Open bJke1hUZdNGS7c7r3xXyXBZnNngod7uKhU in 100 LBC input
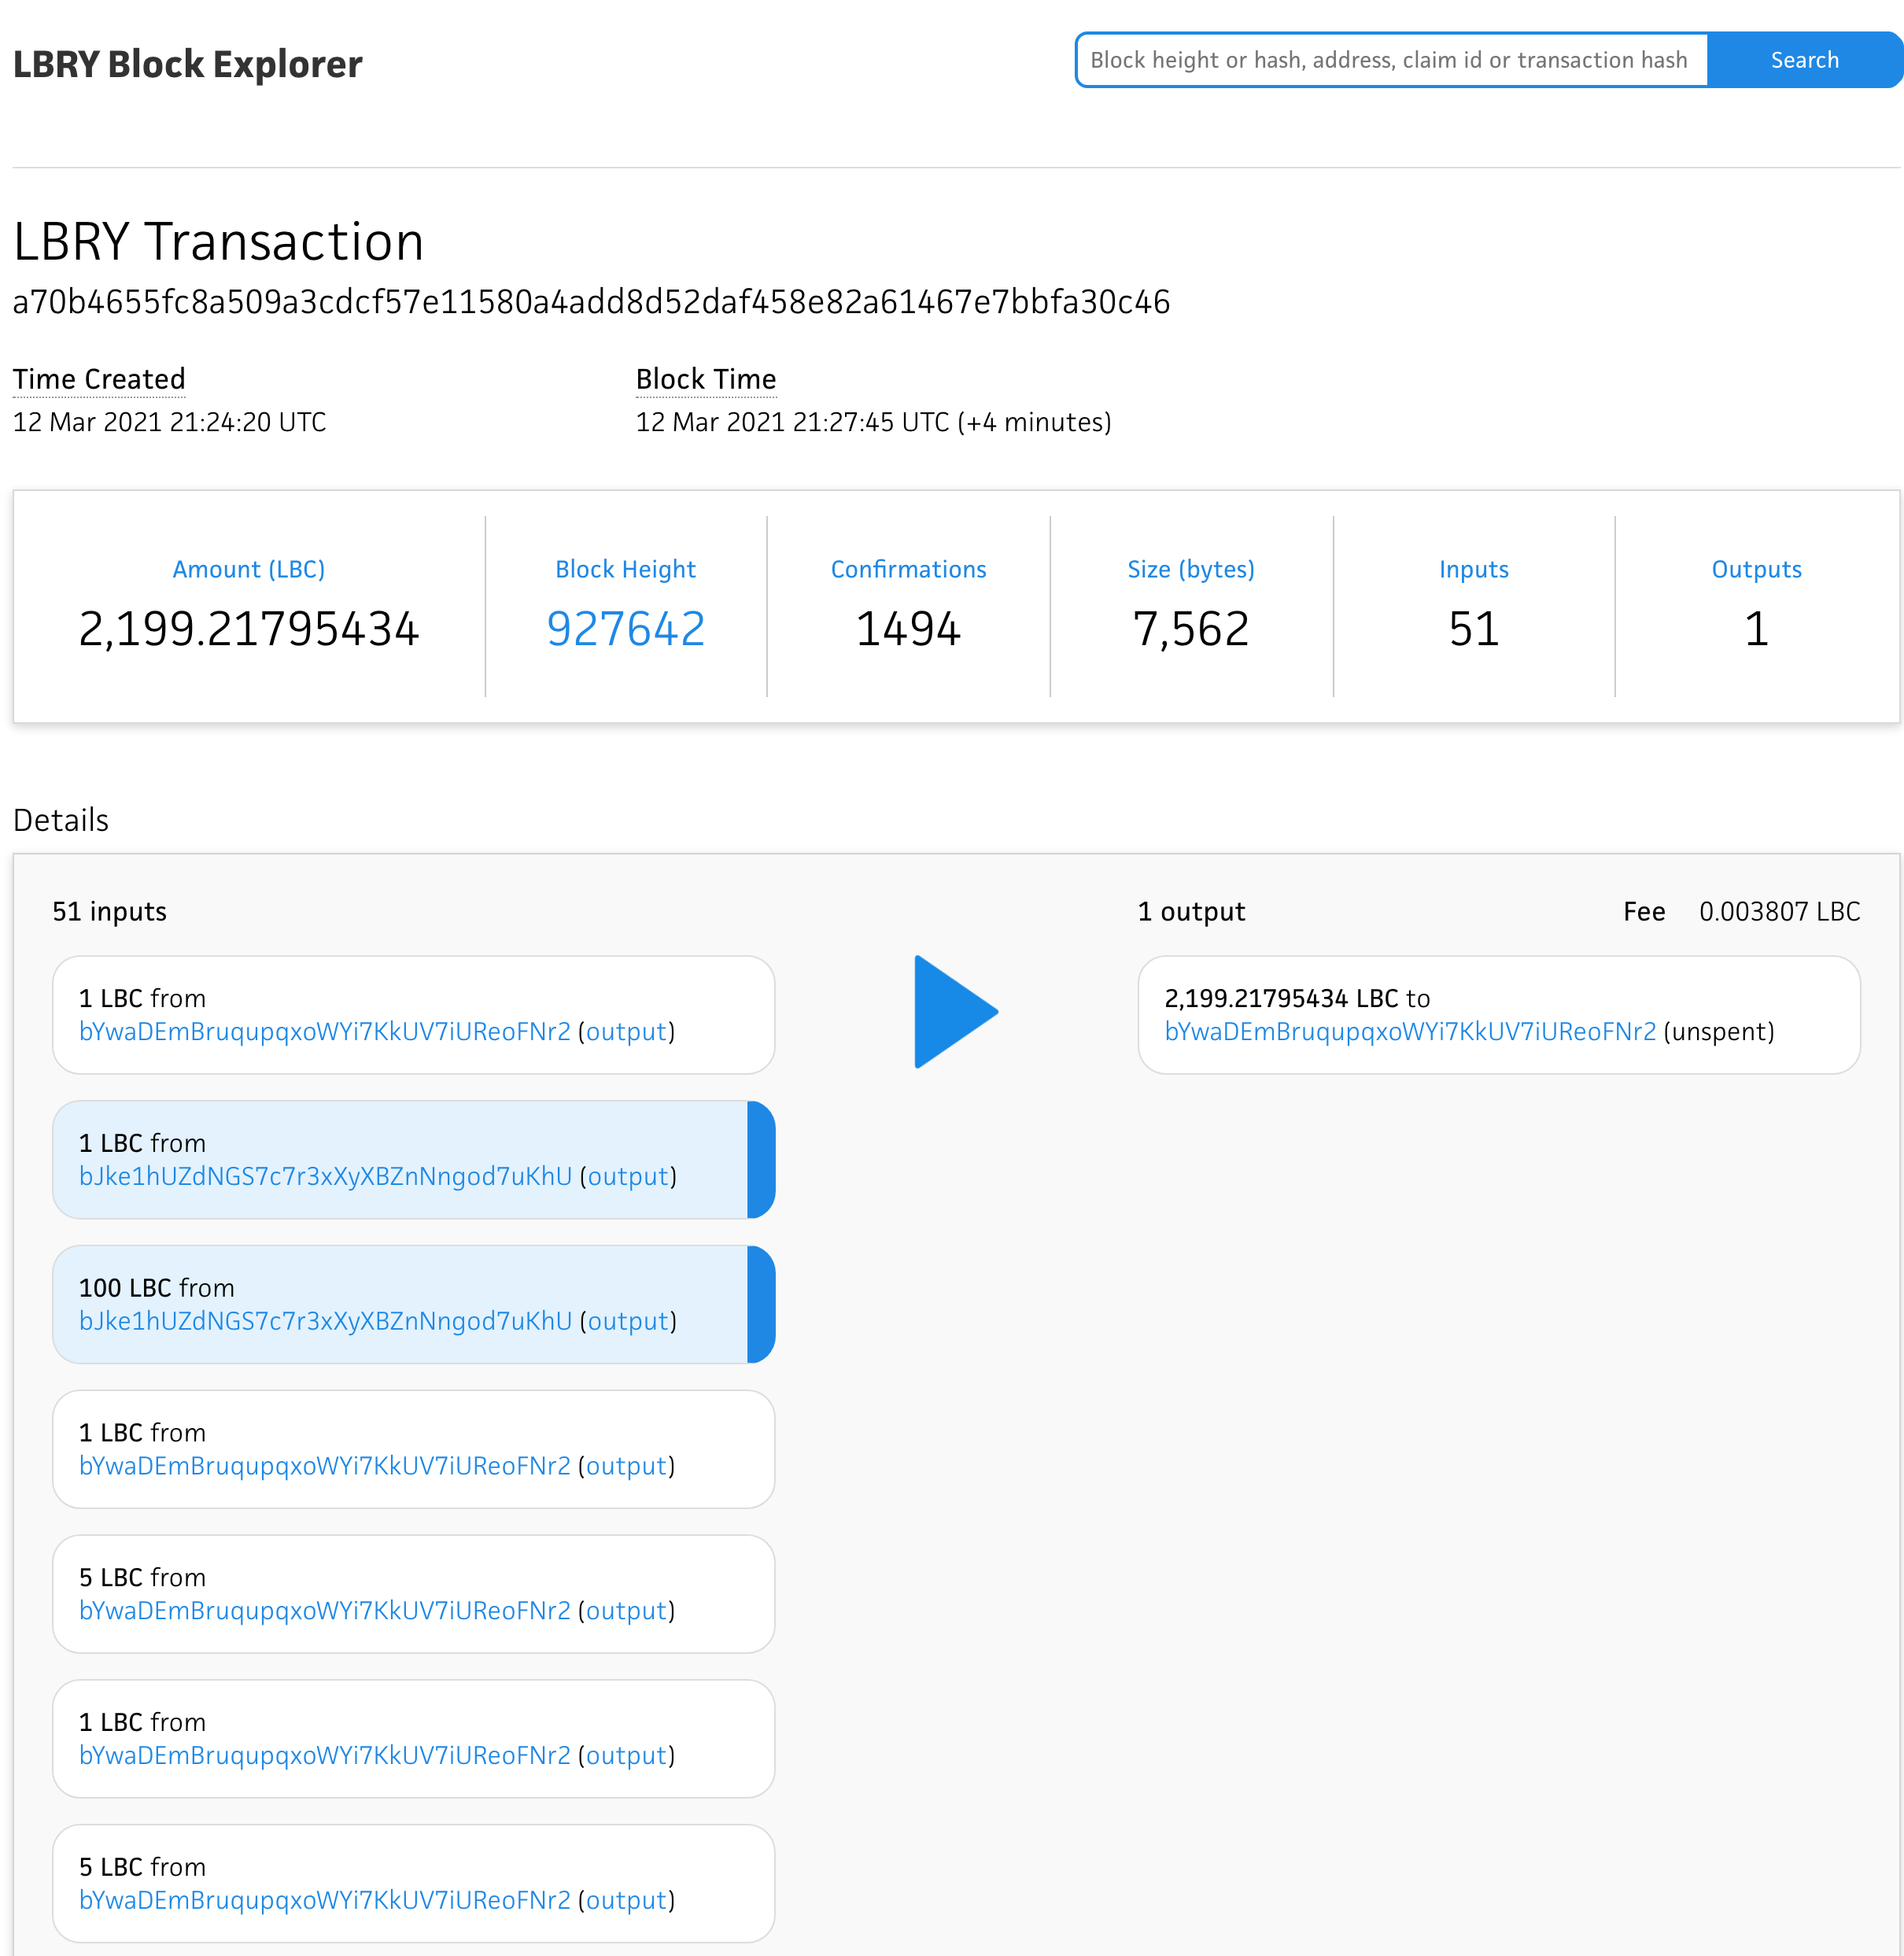Image resolution: width=1904 pixels, height=1956 pixels. (326, 1321)
